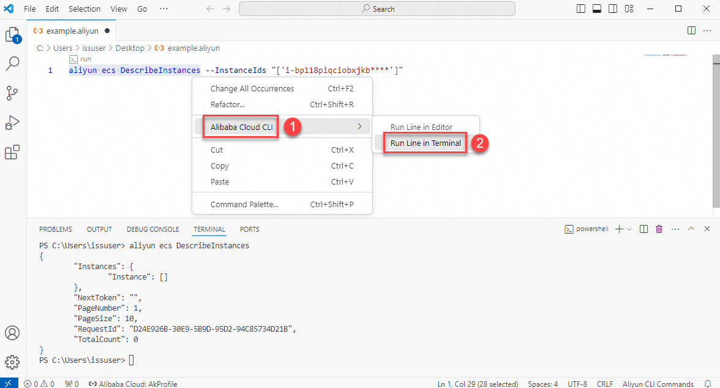Click the remote window indicator icon
The width and height of the screenshot is (720, 388).
tap(9, 384)
